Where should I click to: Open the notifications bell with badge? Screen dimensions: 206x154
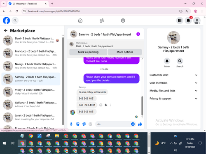click(x=188, y=21)
